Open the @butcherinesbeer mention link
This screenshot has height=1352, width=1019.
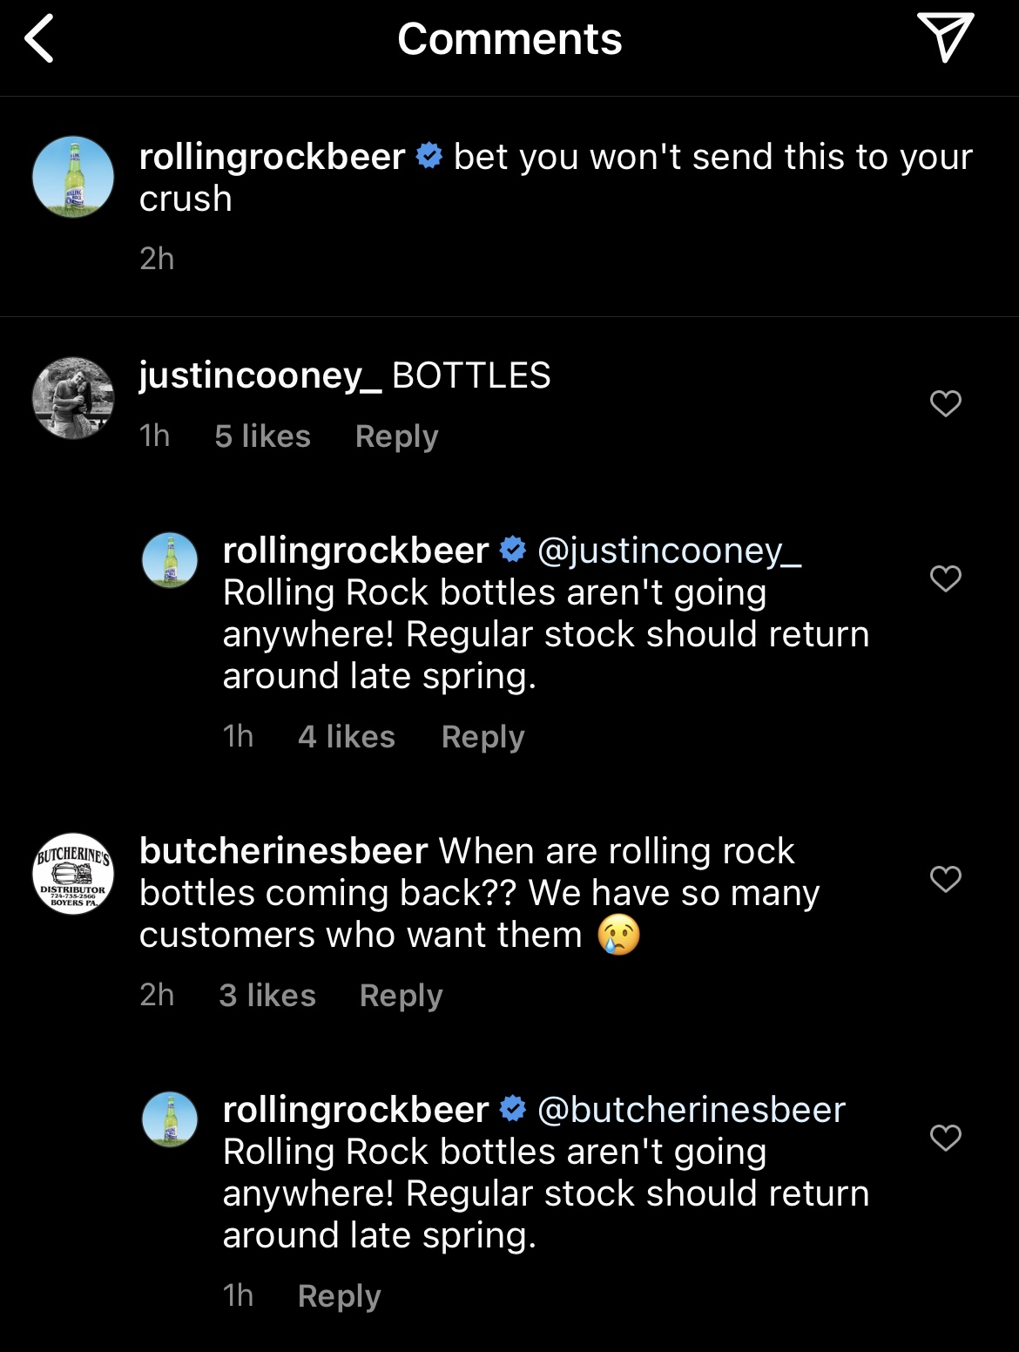coord(692,1110)
